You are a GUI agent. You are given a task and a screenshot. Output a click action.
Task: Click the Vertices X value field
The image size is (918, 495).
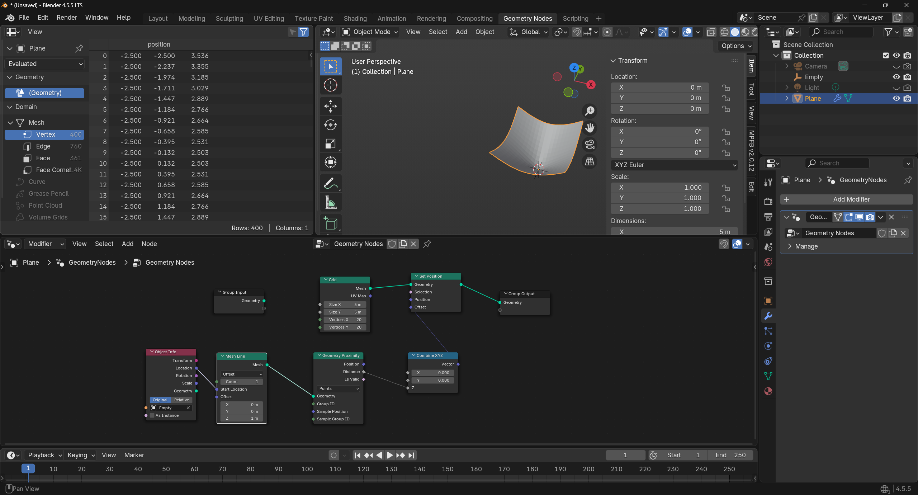[x=345, y=320]
